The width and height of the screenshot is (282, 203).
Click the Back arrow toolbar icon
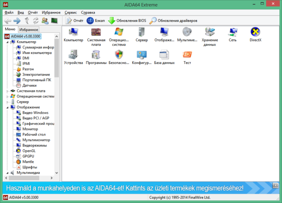coord(8,21)
